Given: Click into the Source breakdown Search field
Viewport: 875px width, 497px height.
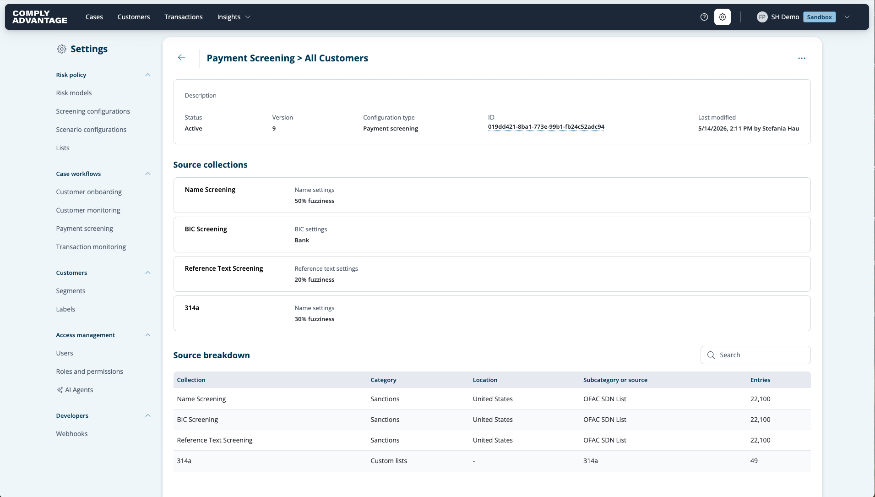Looking at the screenshot, I should pos(755,355).
